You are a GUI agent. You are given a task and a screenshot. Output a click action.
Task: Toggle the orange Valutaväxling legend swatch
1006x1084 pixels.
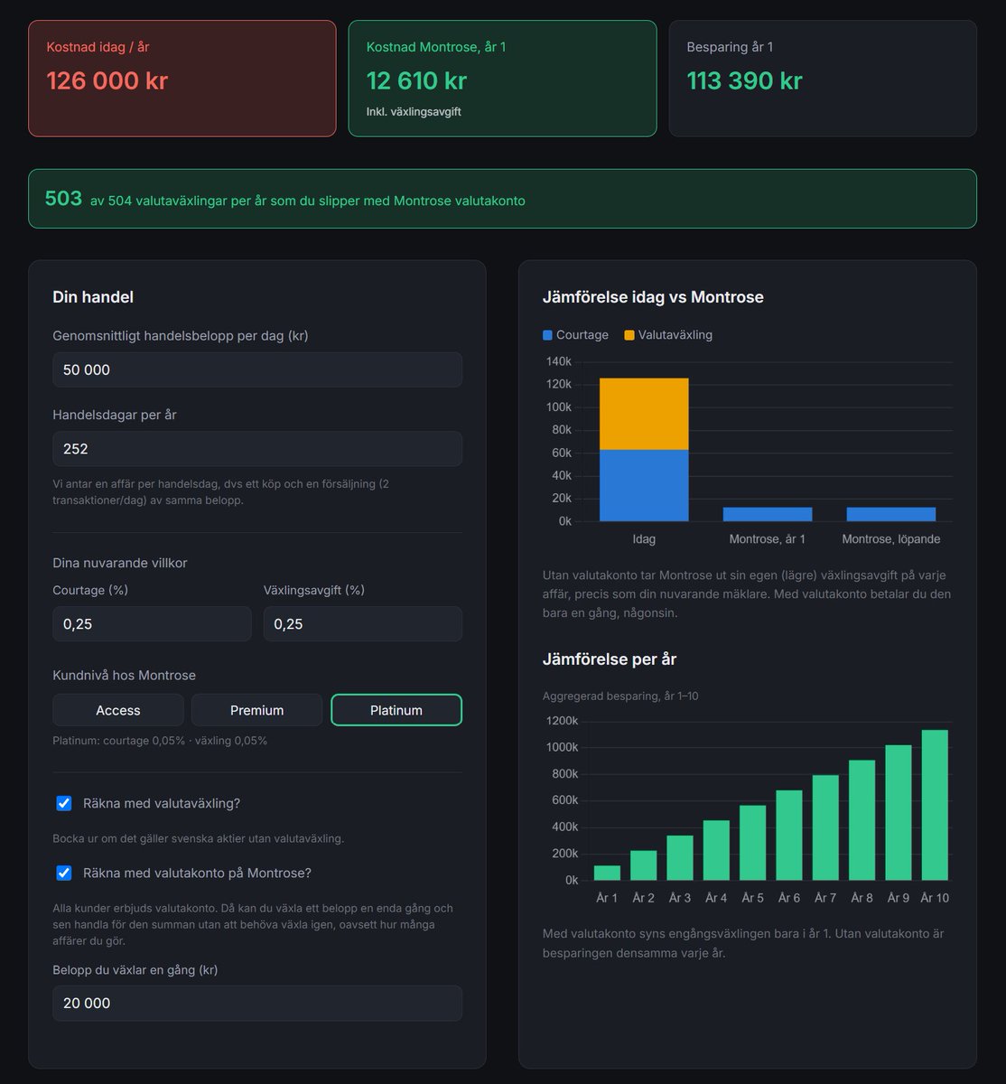coord(629,335)
